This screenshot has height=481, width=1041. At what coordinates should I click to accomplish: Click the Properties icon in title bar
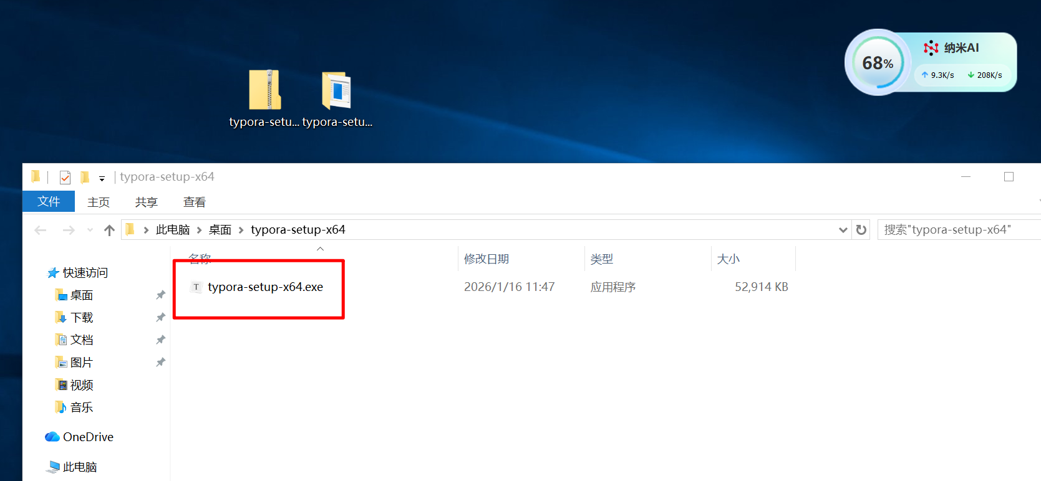pyautogui.click(x=65, y=178)
